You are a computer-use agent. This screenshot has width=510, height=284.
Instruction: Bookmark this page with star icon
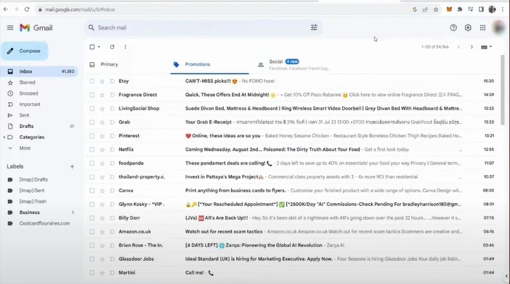pyautogui.click(x=436, y=9)
